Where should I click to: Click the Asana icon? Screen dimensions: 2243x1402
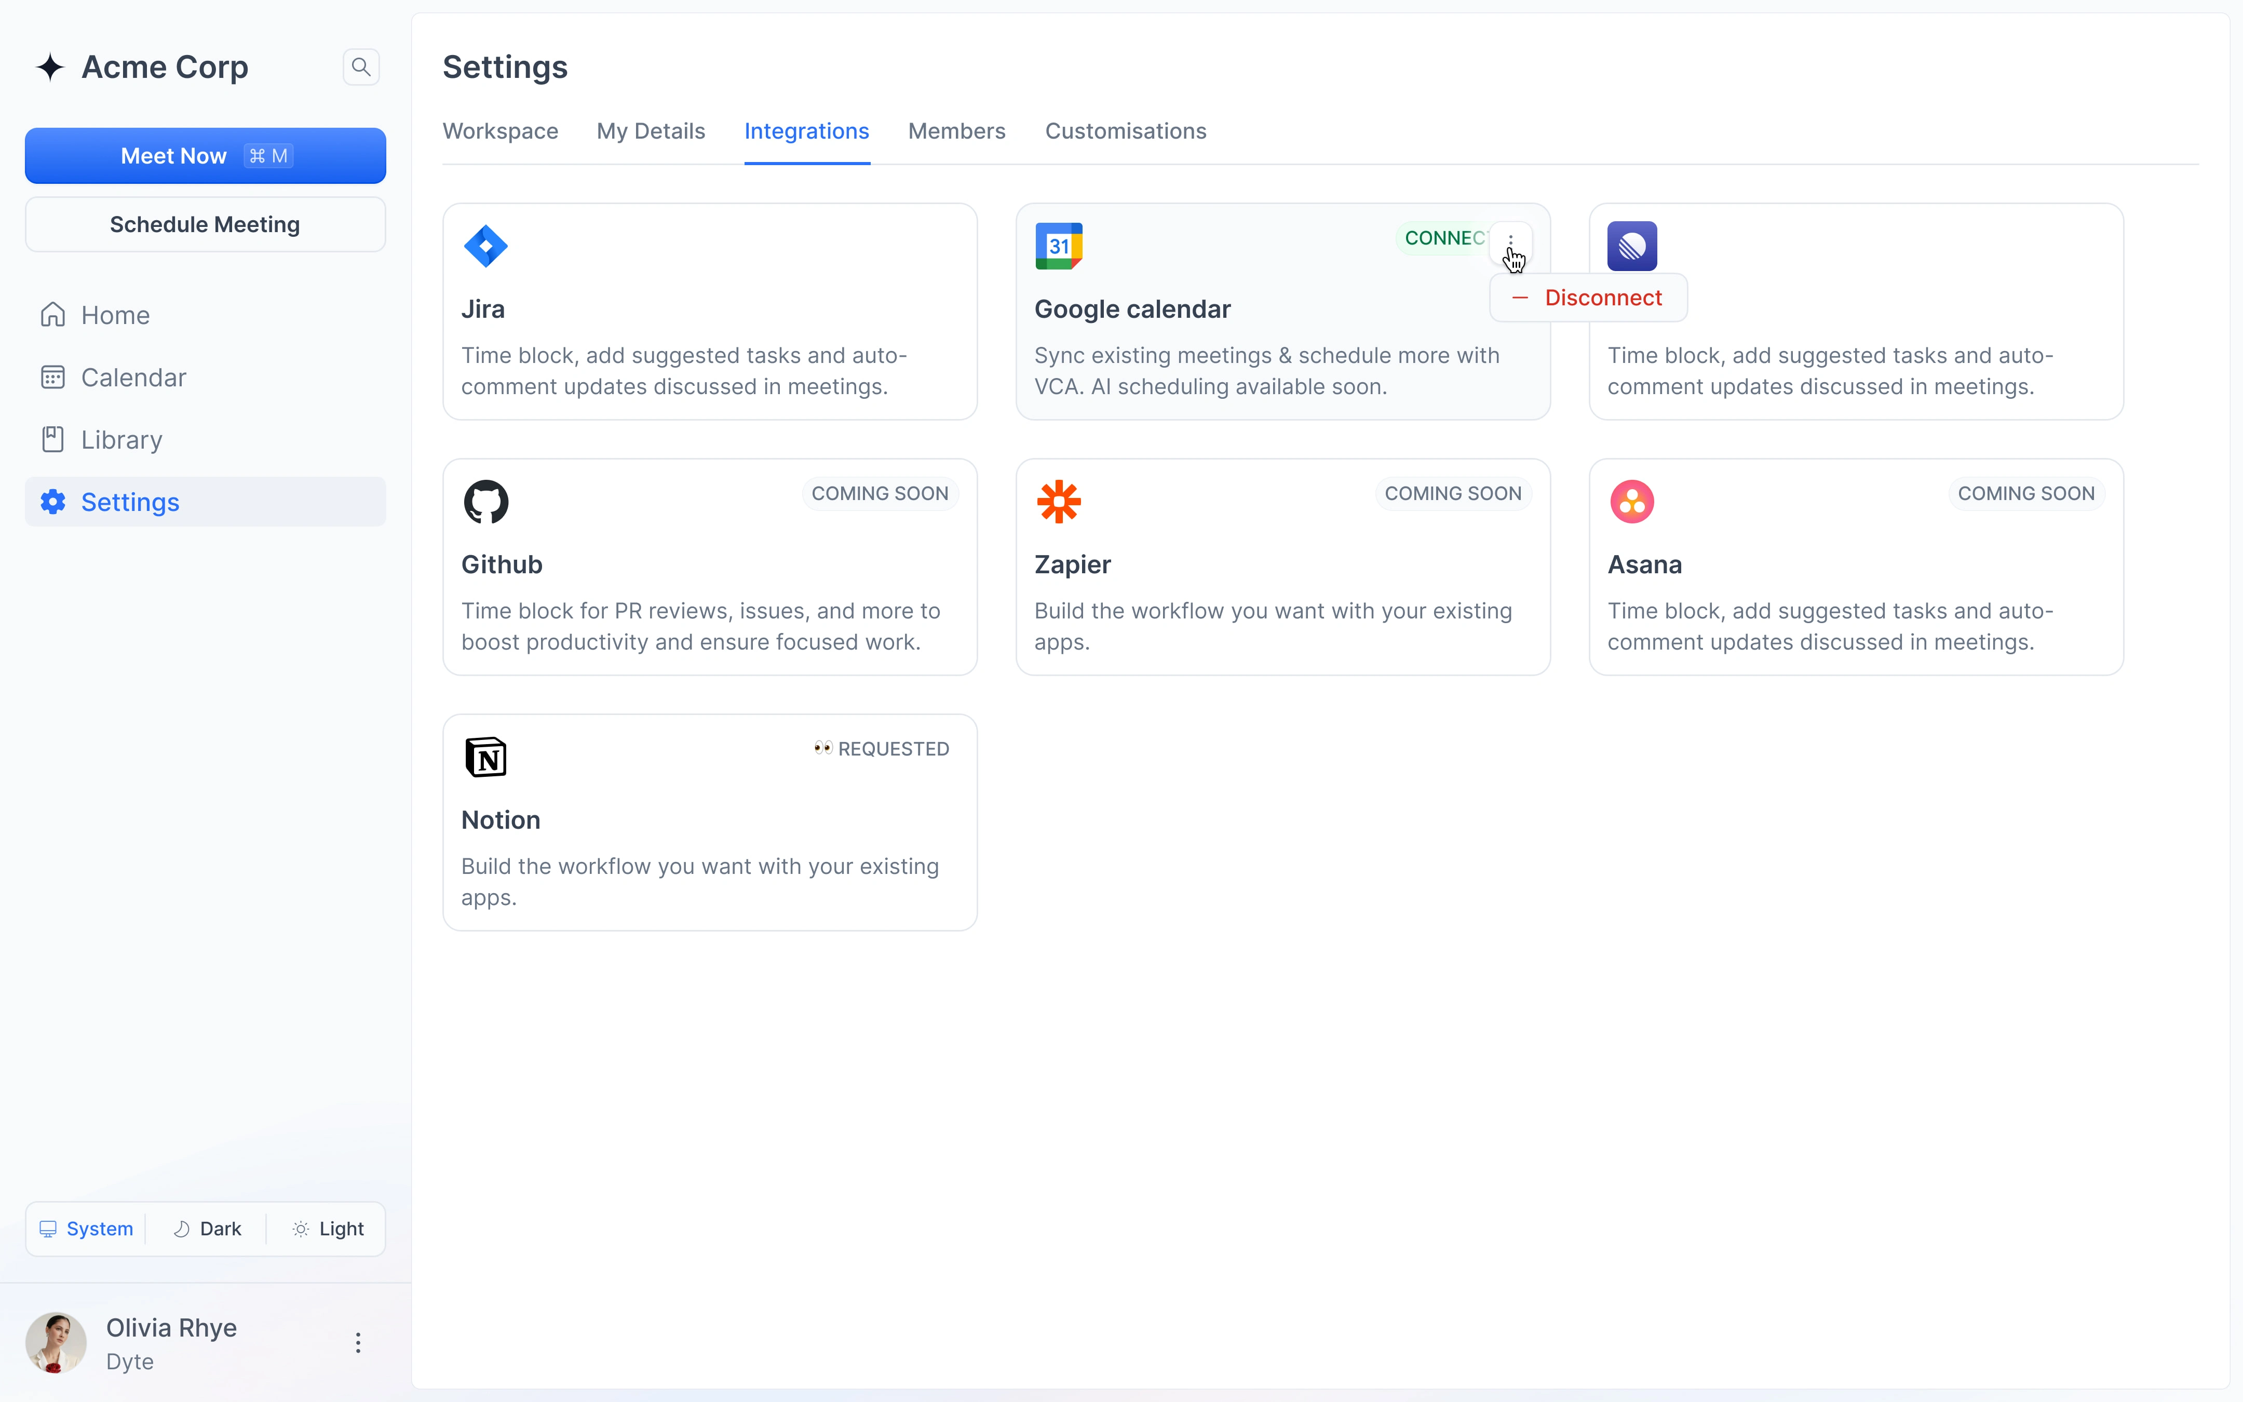click(x=1630, y=501)
